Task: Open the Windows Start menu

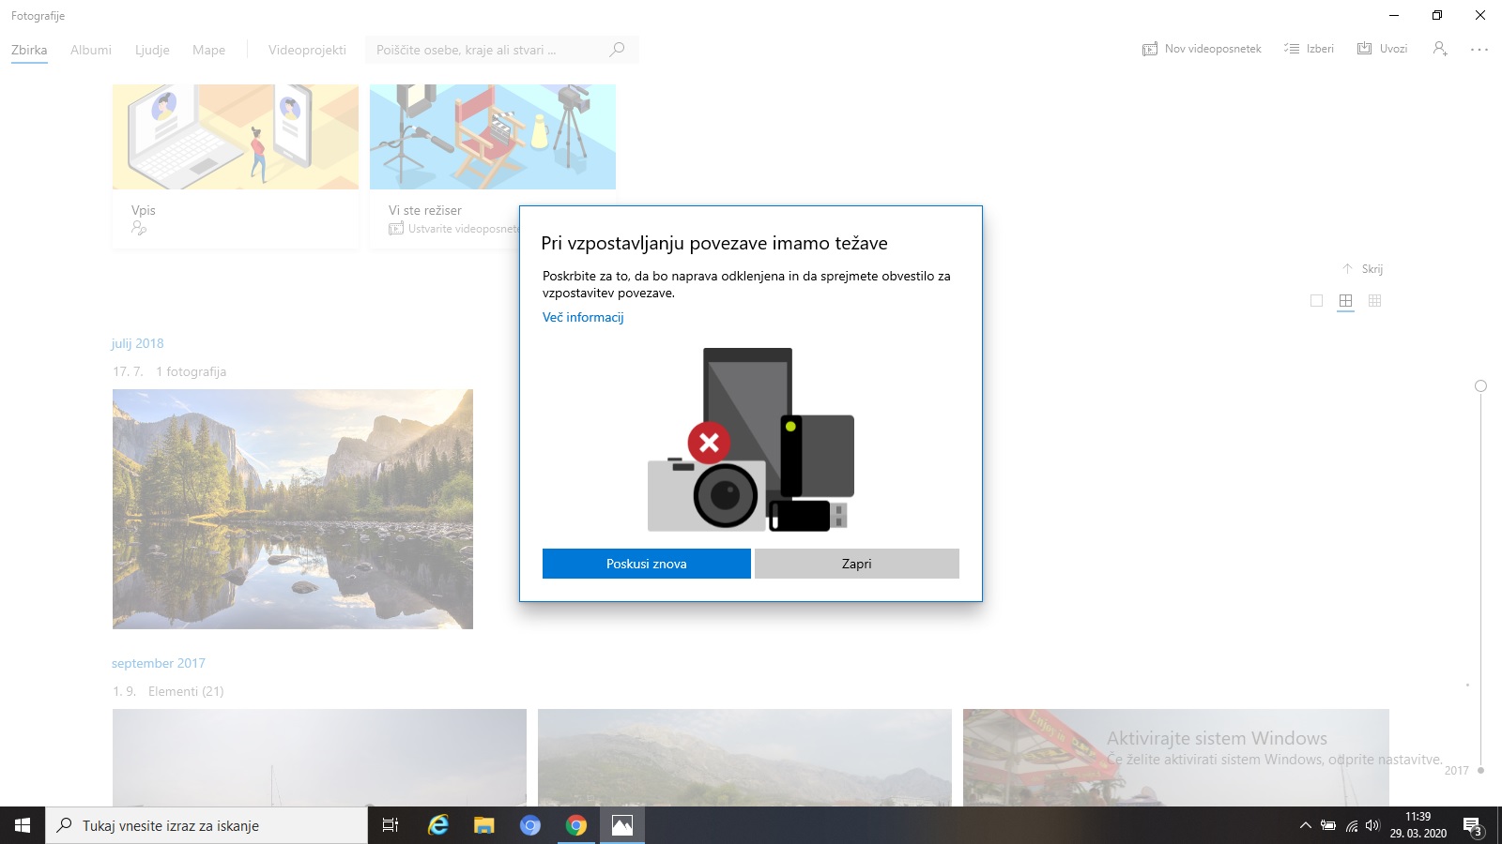Action: [x=23, y=825]
